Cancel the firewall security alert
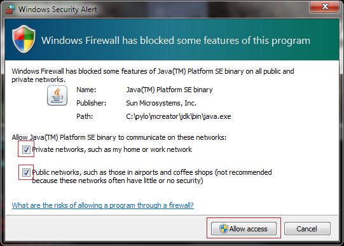 tap(307, 228)
